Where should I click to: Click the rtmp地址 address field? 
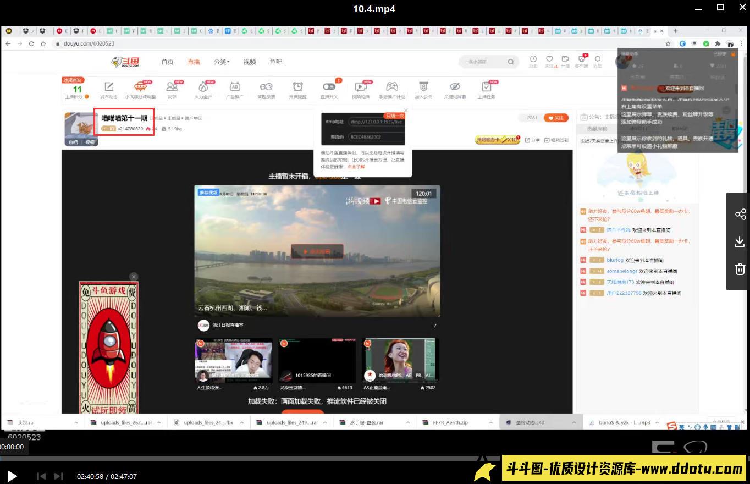click(x=377, y=122)
